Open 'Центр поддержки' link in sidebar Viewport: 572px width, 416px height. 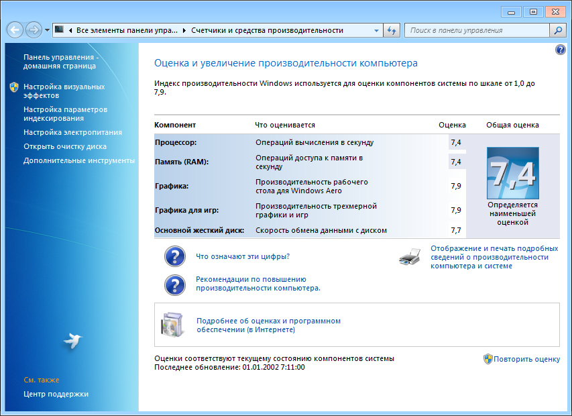(x=56, y=394)
